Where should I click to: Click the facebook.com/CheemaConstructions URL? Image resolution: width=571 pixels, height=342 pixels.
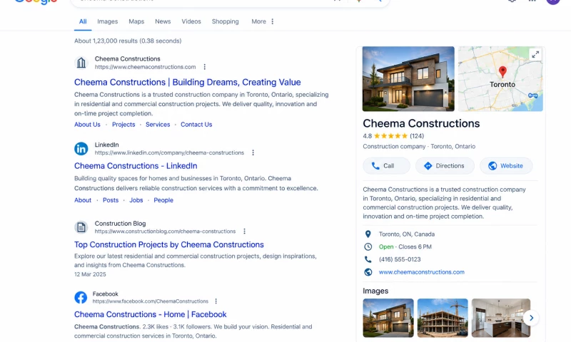click(x=151, y=301)
